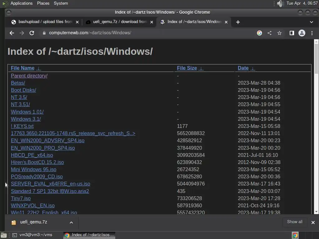Open Chrome's three-dot menu

coord(312,33)
